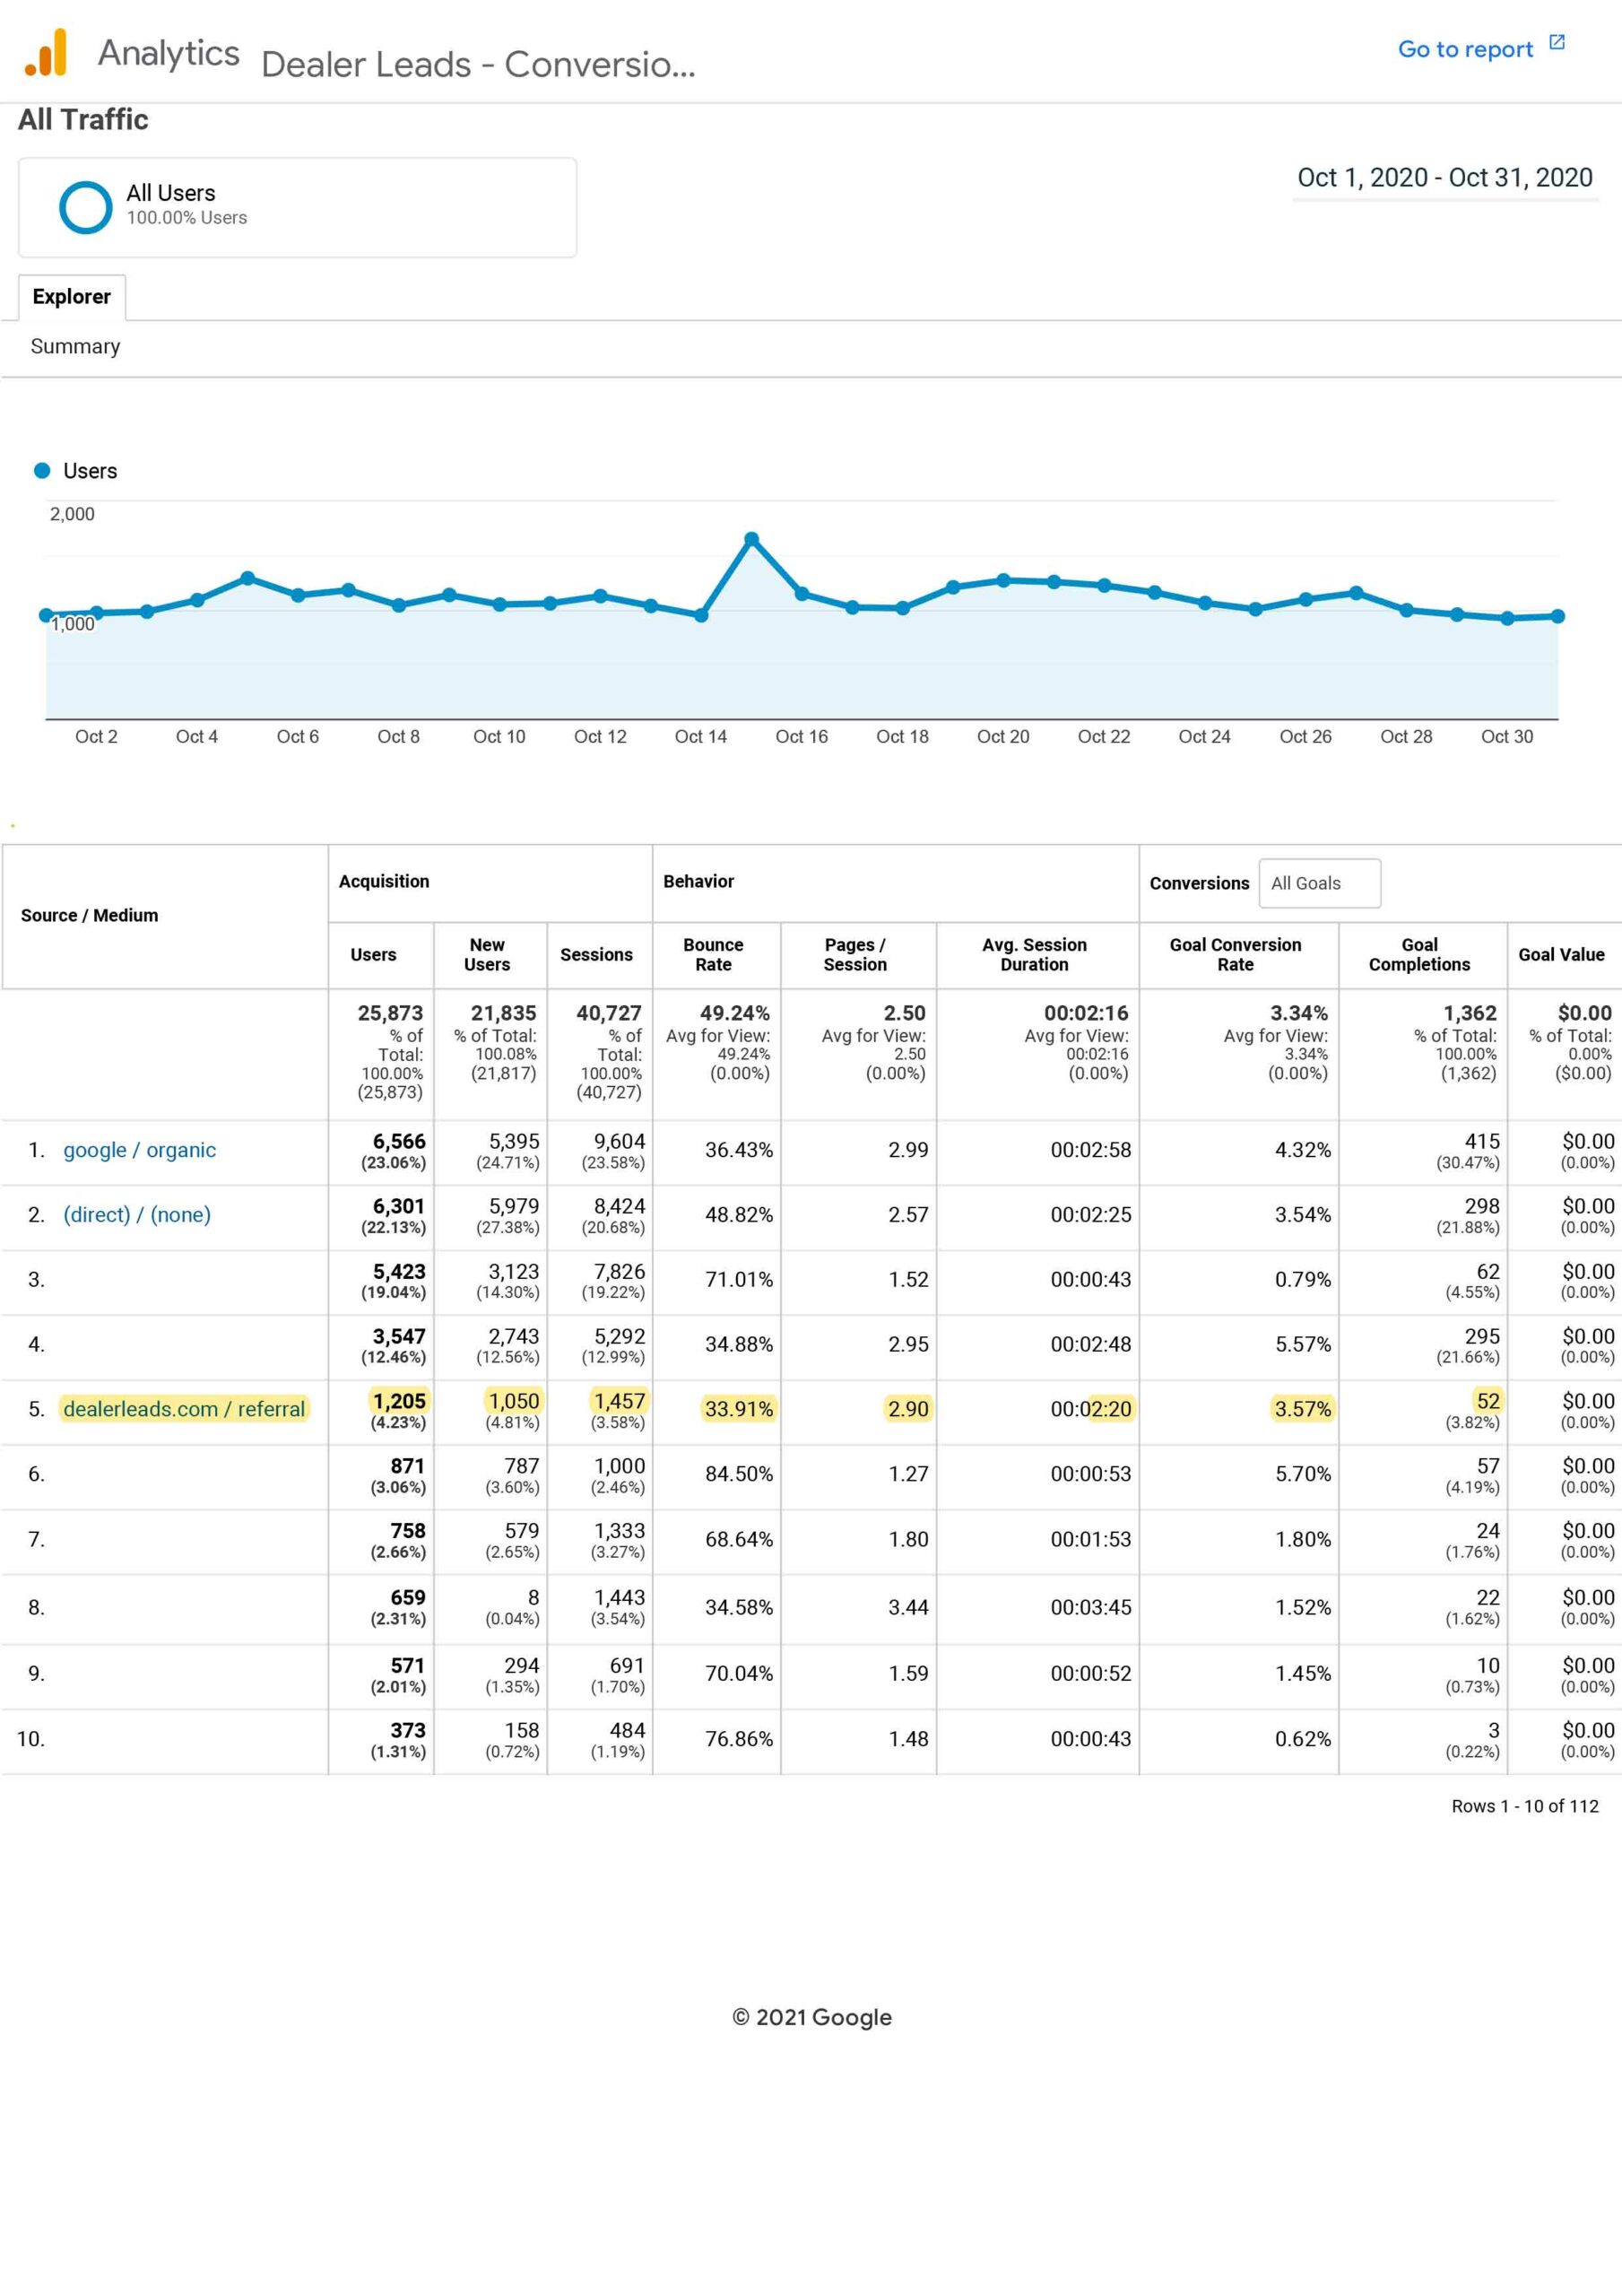Click the Oct 14 axis label on chart

point(700,736)
